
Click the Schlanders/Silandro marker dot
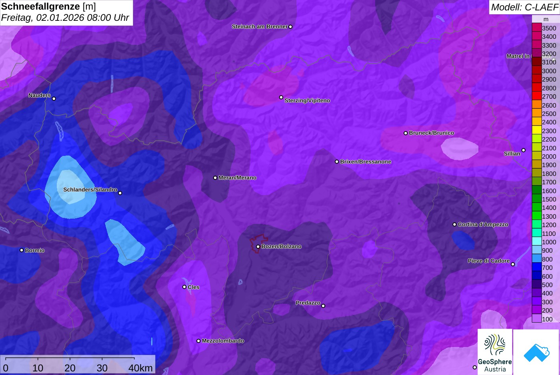point(120,193)
